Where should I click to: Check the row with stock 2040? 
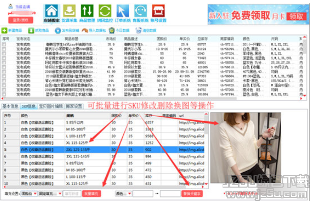point(4,53)
